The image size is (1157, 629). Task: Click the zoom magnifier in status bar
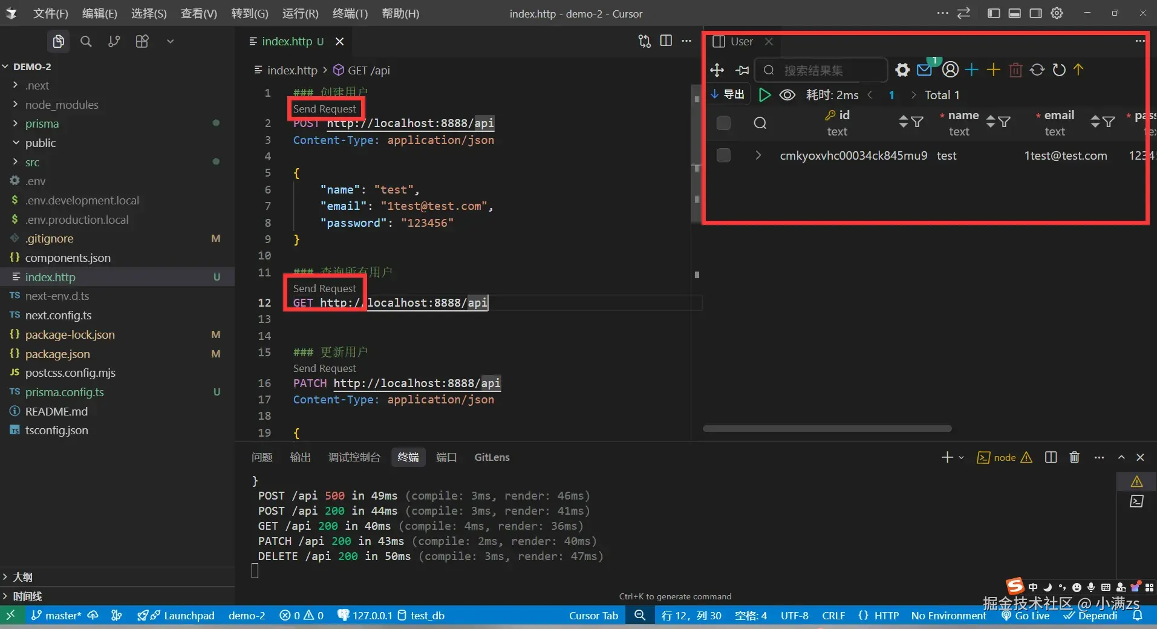(x=639, y=615)
